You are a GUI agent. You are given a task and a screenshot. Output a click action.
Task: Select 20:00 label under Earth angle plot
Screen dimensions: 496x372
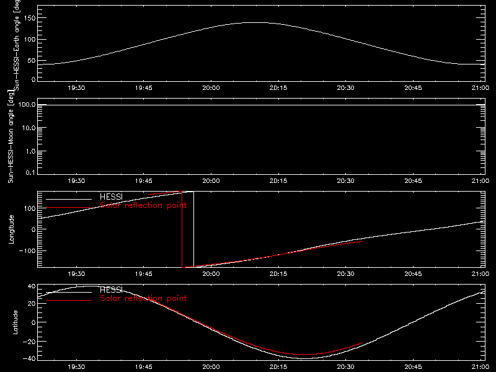click(211, 88)
